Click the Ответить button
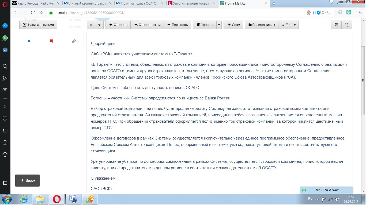This screenshot has width=366, height=205. 118,25
